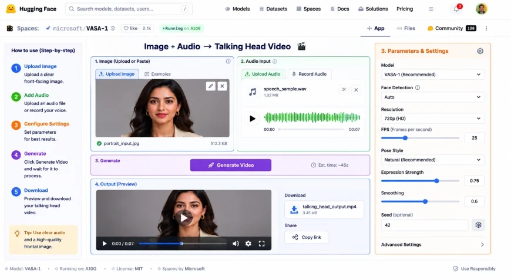Click the Seed input field with 42
This screenshot has width=511, height=280.
[x=424, y=225]
